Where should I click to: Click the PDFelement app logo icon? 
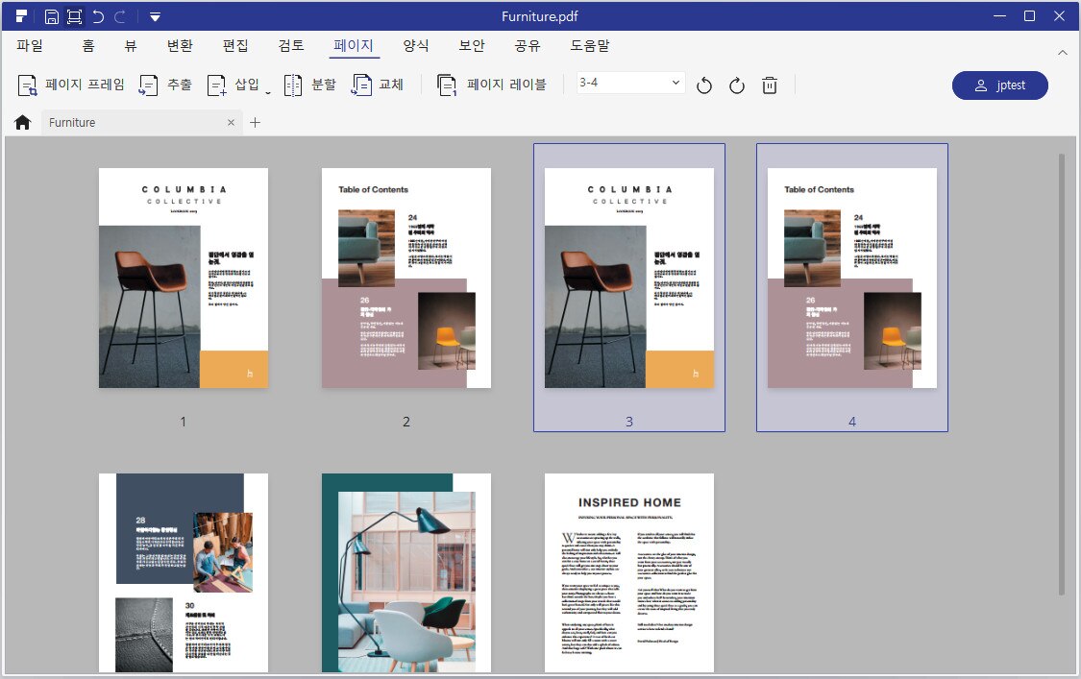[x=21, y=16]
